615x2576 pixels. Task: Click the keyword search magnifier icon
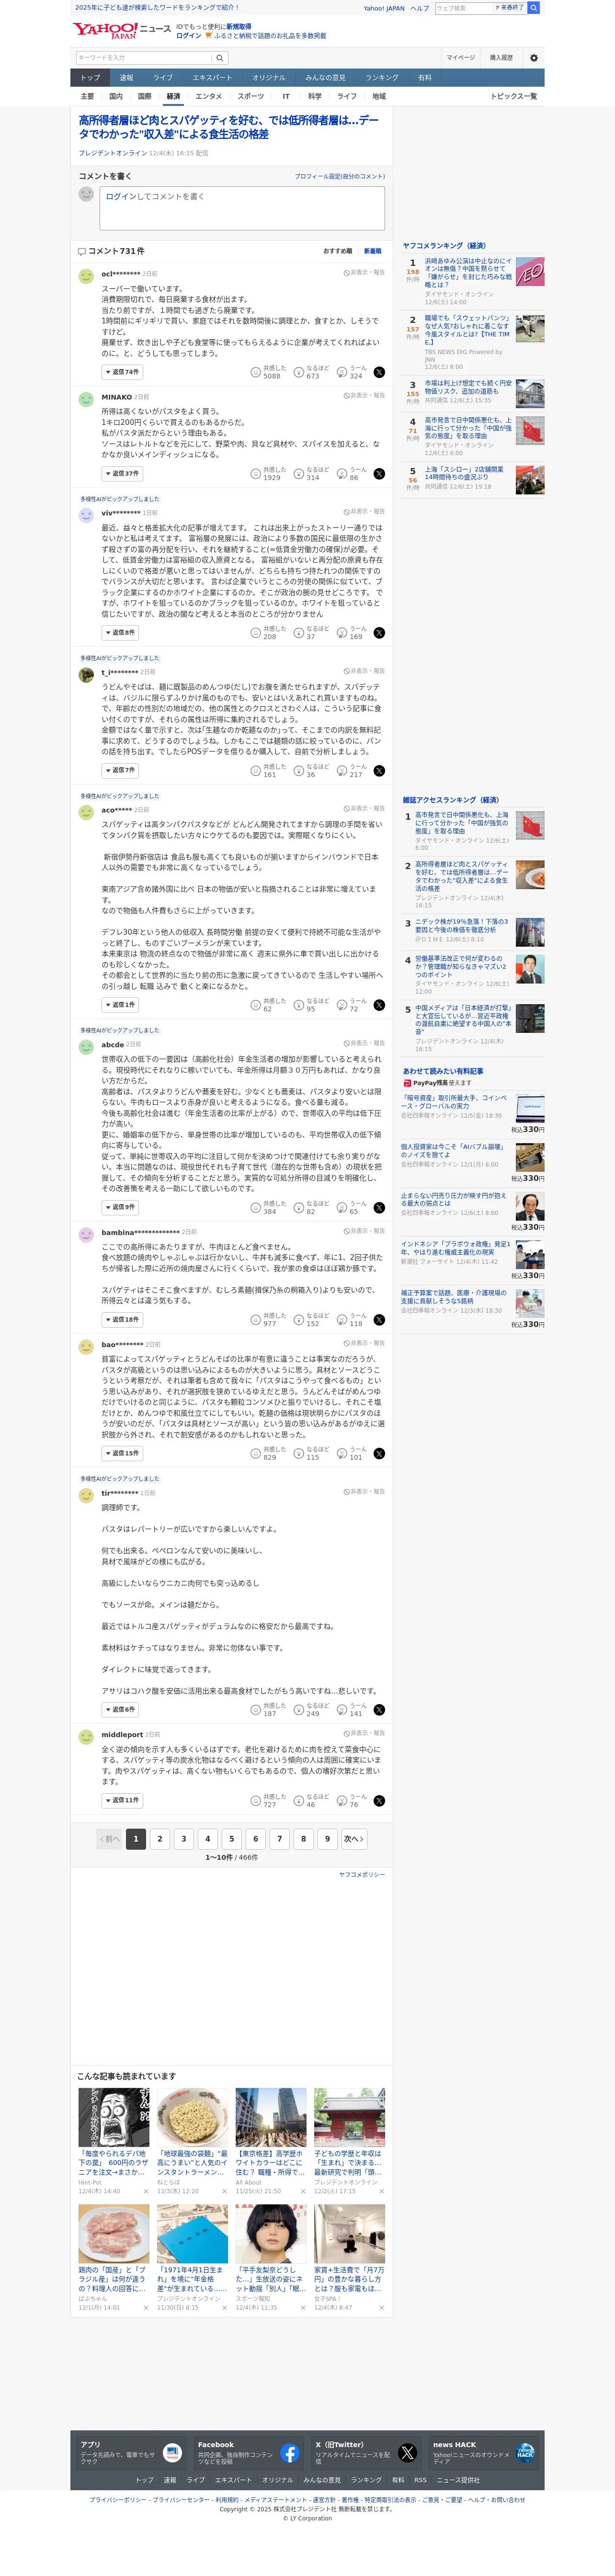click(x=220, y=58)
